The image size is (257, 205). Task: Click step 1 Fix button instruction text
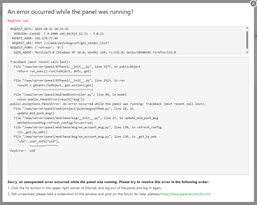(84, 188)
